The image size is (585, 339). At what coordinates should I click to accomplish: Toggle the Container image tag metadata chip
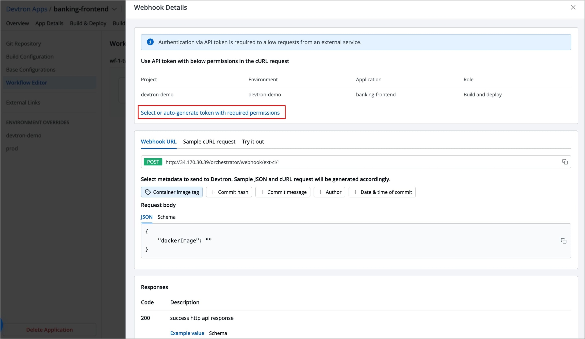click(x=172, y=192)
